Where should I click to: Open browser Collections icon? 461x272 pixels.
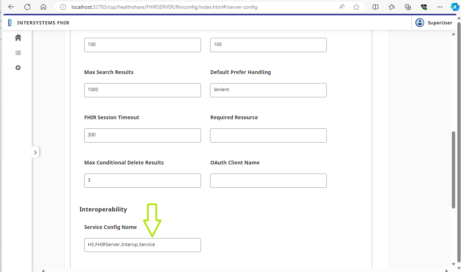pyautogui.click(x=408, y=7)
